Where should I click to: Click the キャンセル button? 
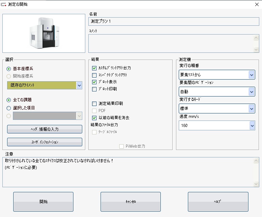pos(130,202)
